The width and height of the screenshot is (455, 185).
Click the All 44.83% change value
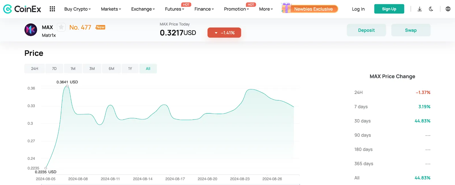pyautogui.click(x=422, y=178)
